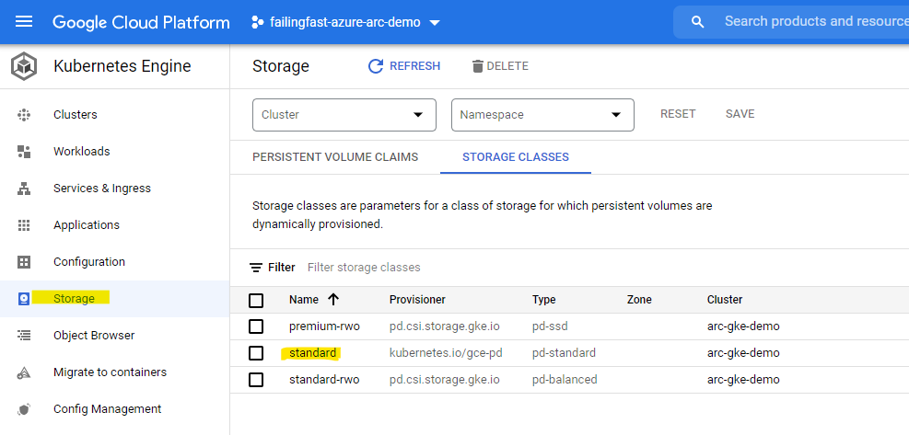
Task: Click the Zone column header
Action: (x=639, y=300)
